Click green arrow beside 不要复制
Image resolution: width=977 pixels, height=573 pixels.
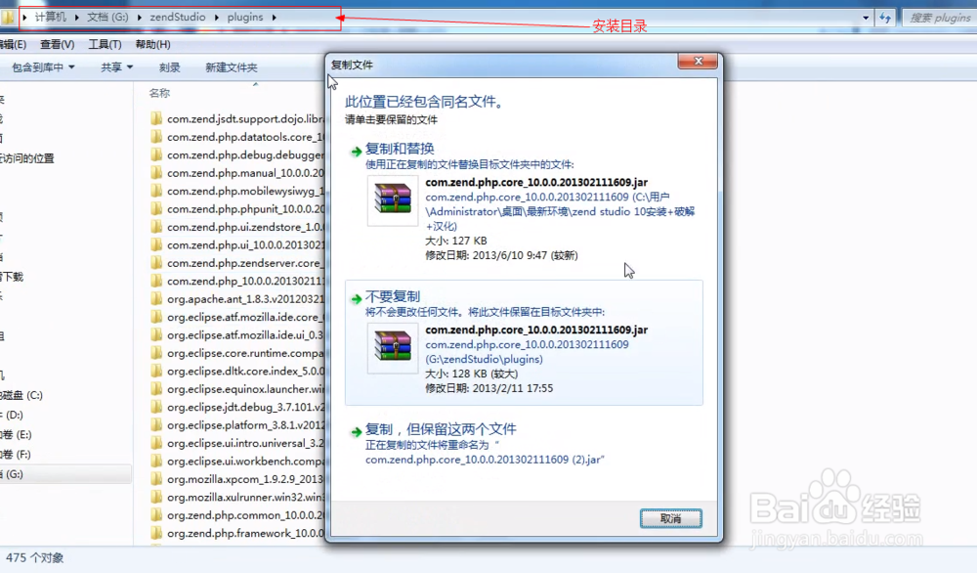356,299
